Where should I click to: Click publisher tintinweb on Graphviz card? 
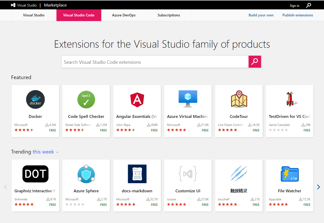(21, 199)
